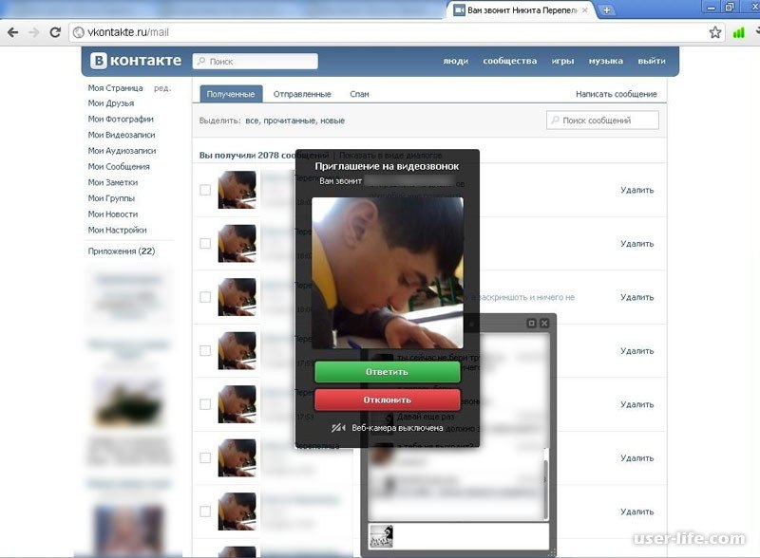Delete the second message with Удалить
The image size is (760, 558).
[x=636, y=244]
